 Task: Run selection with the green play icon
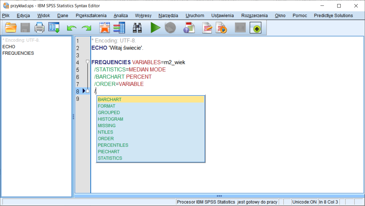click(x=155, y=28)
